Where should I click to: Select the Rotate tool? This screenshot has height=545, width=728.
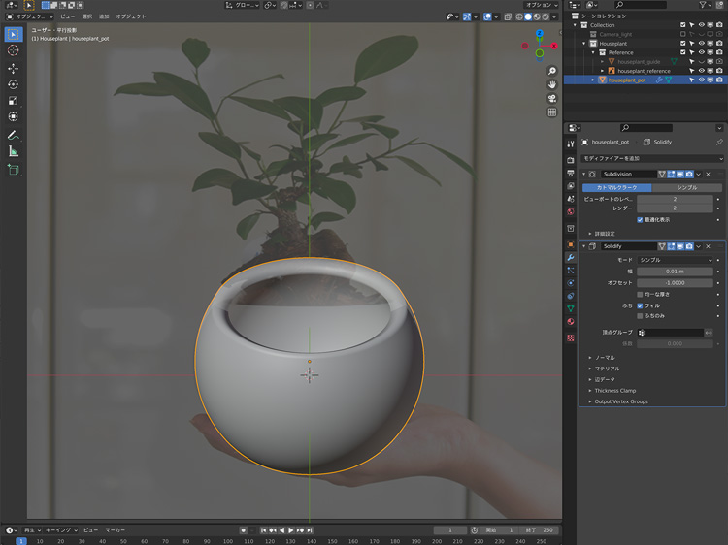click(x=14, y=84)
